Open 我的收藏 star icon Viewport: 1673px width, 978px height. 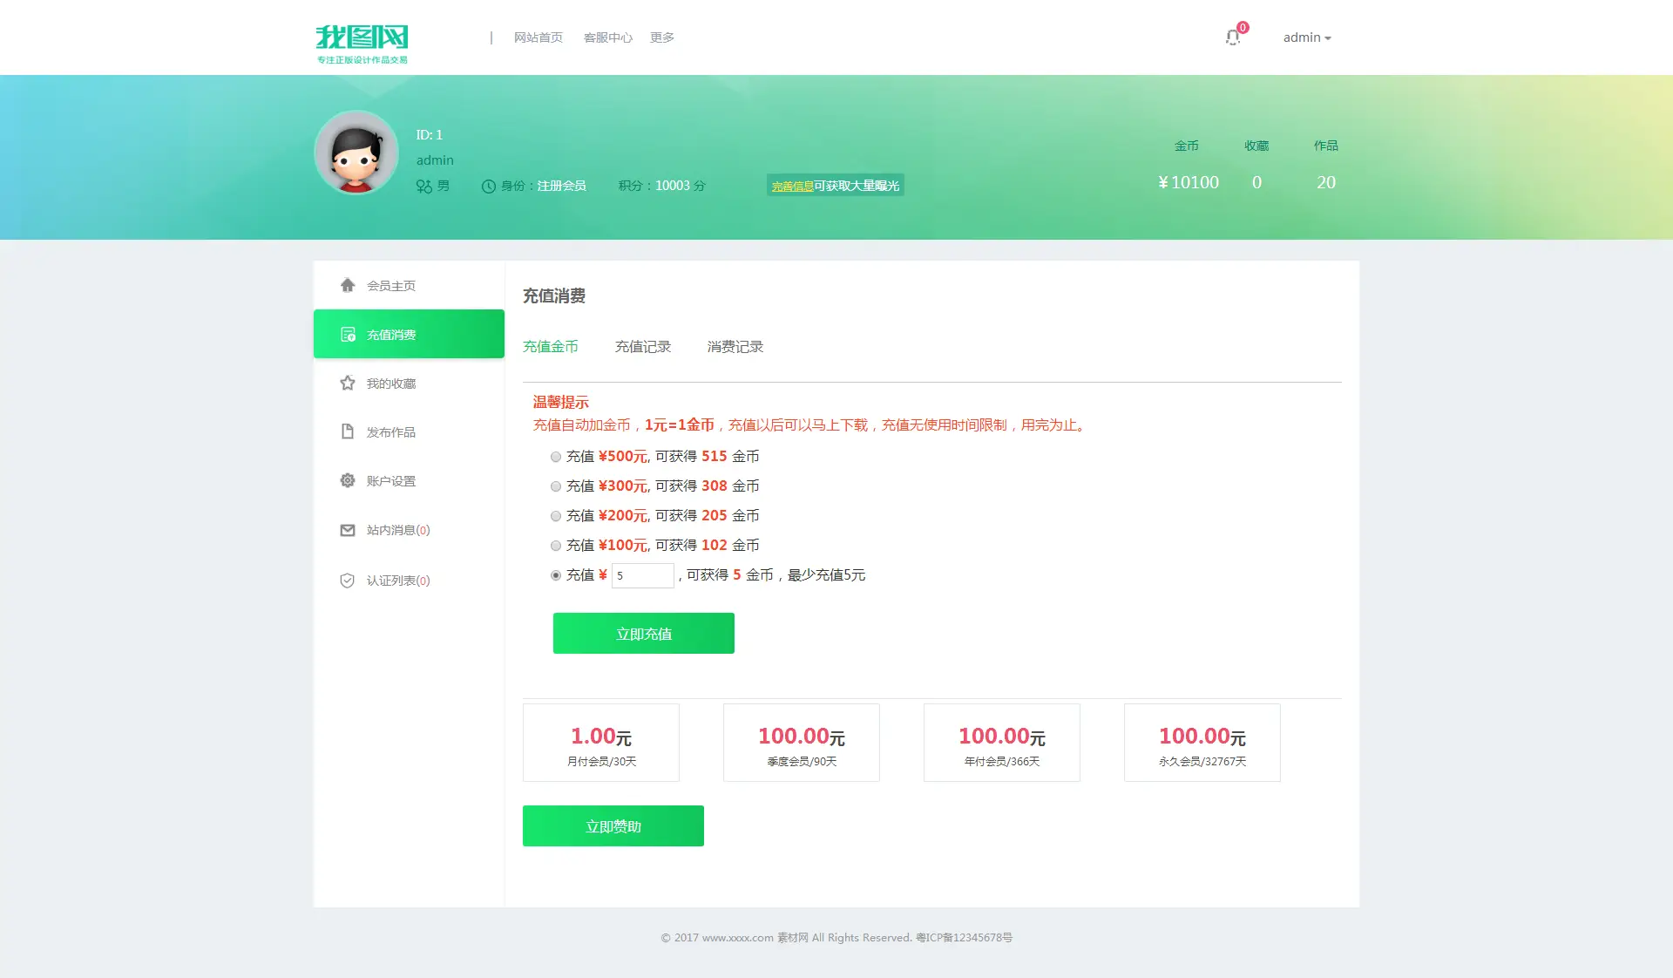click(347, 383)
